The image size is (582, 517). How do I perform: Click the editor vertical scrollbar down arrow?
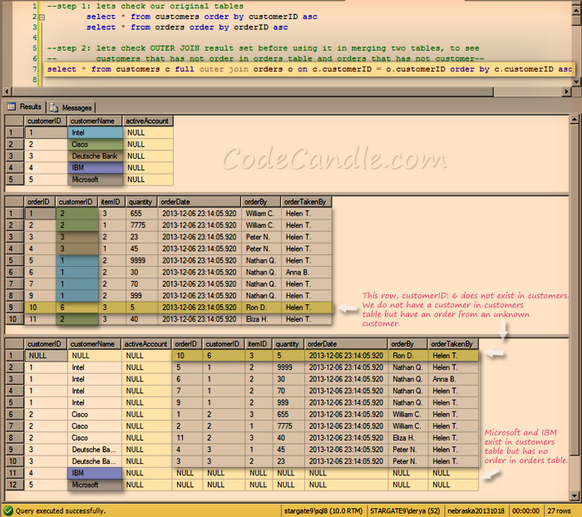point(576,81)
